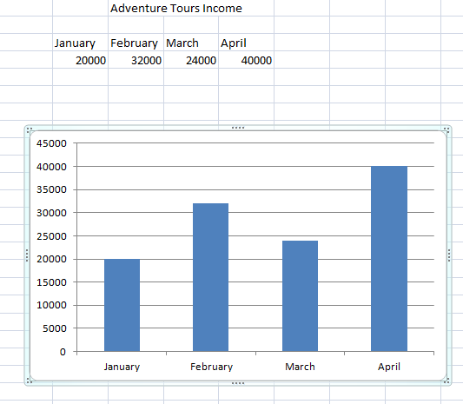Click the 45000 vertical axis label
The image size is (463, 404).
51,143
